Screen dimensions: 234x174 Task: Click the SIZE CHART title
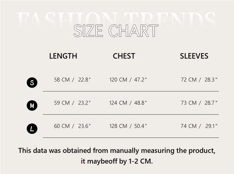tap(116, 31)
